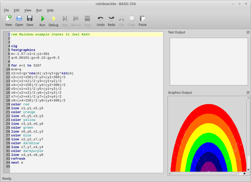The height and width of the screenshot is (182, 251).
Task: Place cursor on line 1 rem comment
Action: coord(50,34)
